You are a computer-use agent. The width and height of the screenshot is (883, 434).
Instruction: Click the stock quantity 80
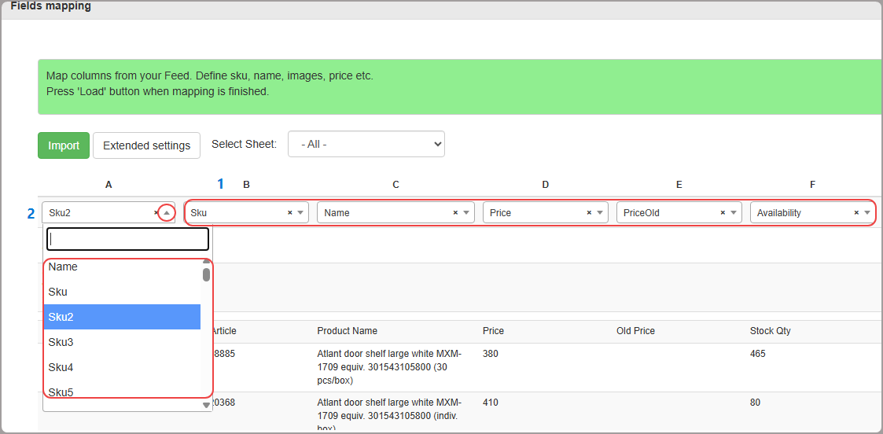point(755,403)
